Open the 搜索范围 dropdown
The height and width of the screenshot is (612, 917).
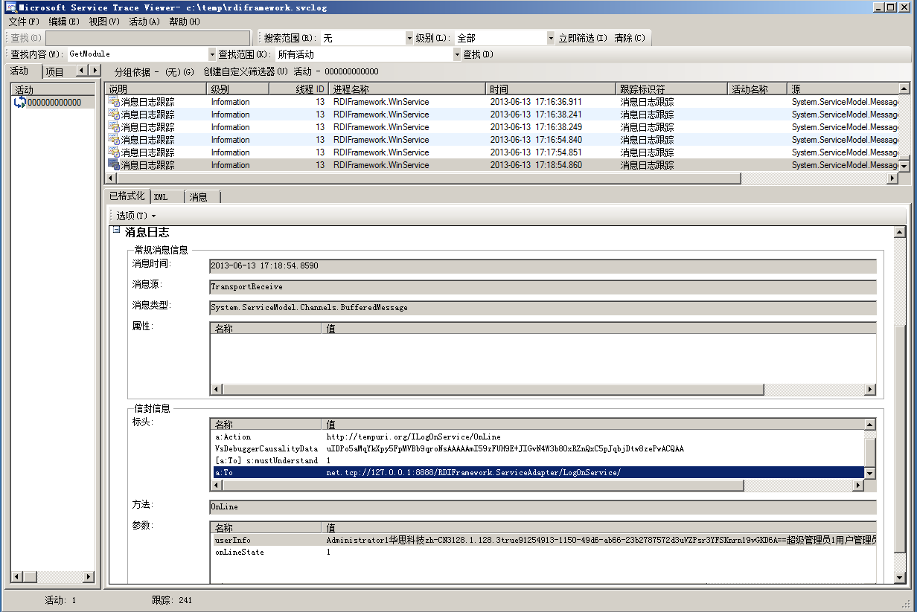(x=409, y=38)
